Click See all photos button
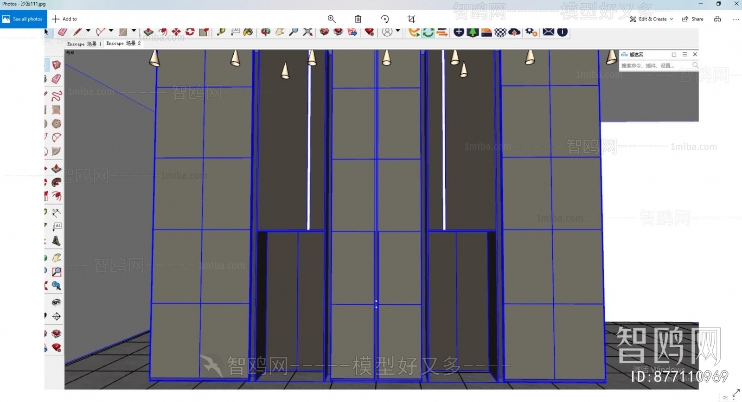This screenshot has height=402, width=742. [24, 19]
